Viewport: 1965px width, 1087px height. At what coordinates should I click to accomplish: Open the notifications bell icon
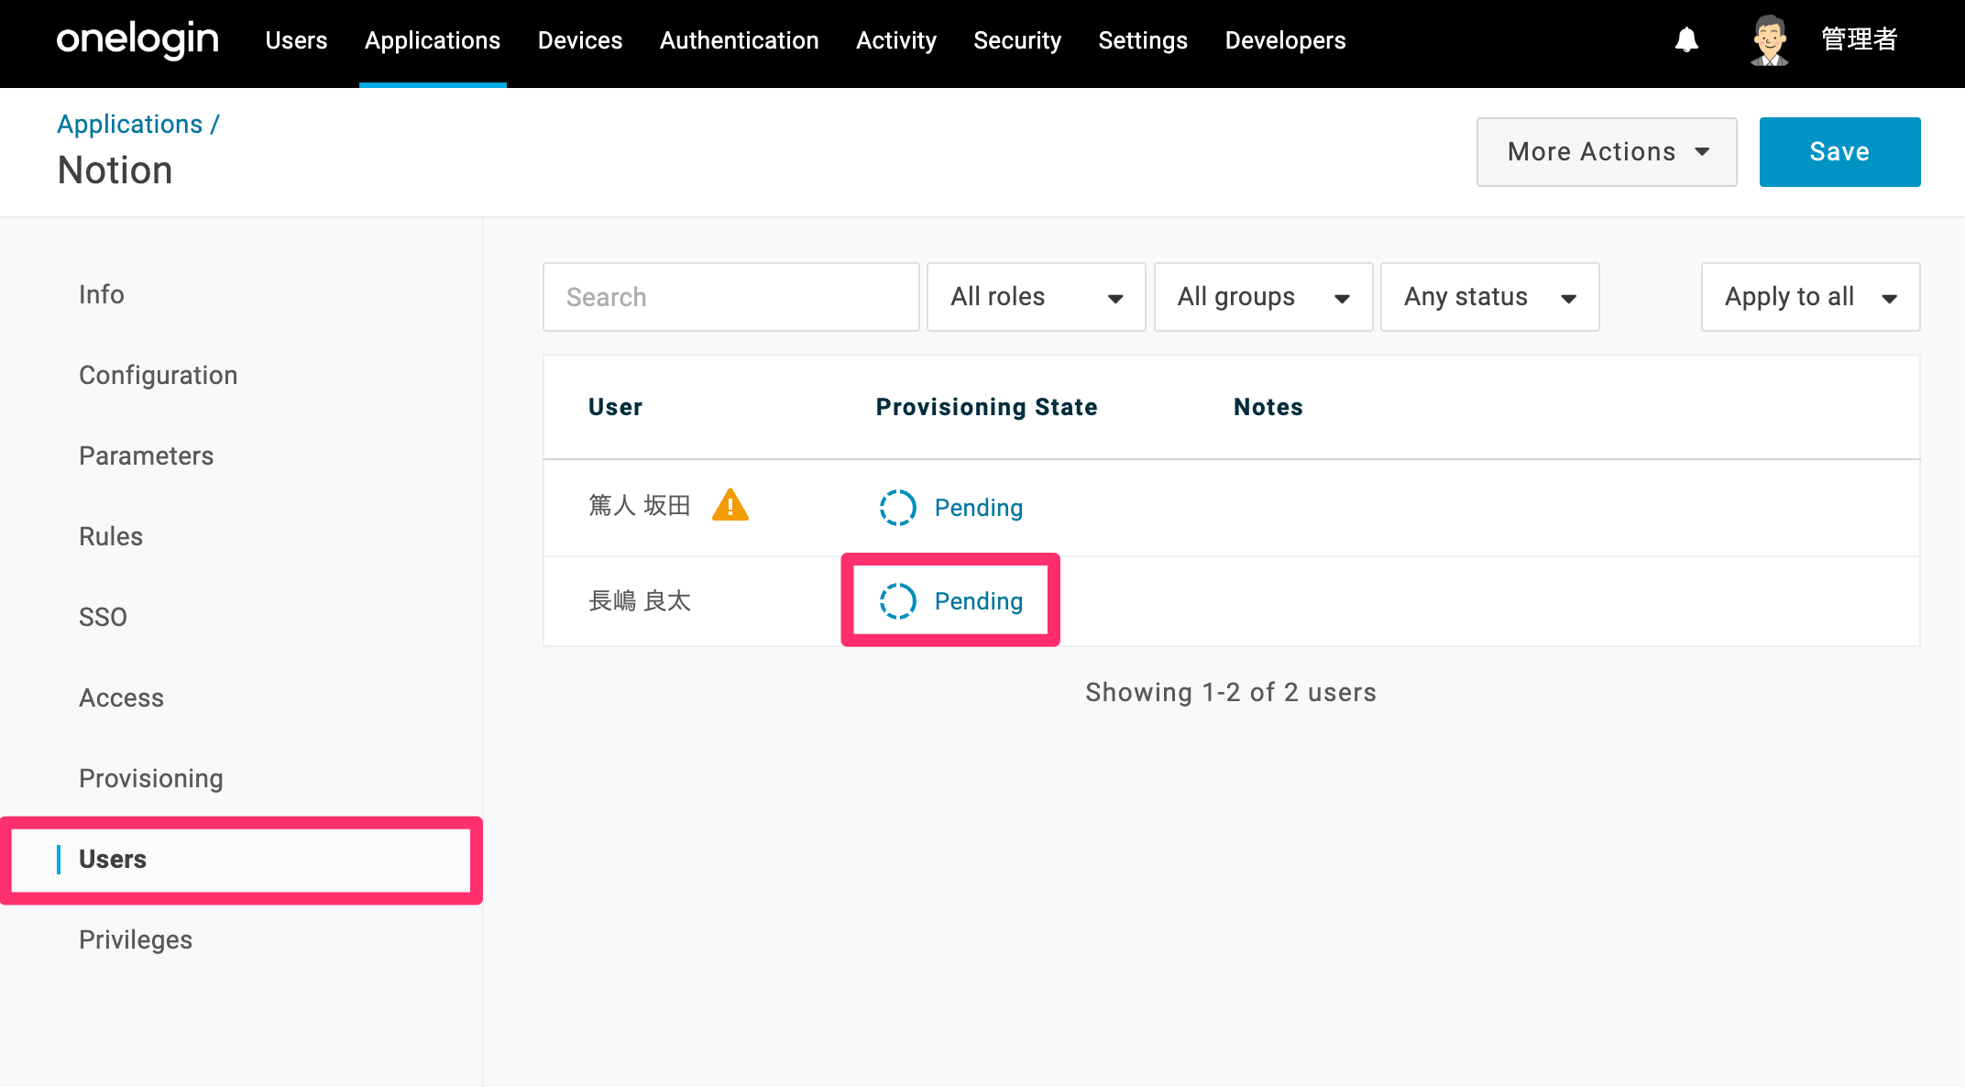1686,40
